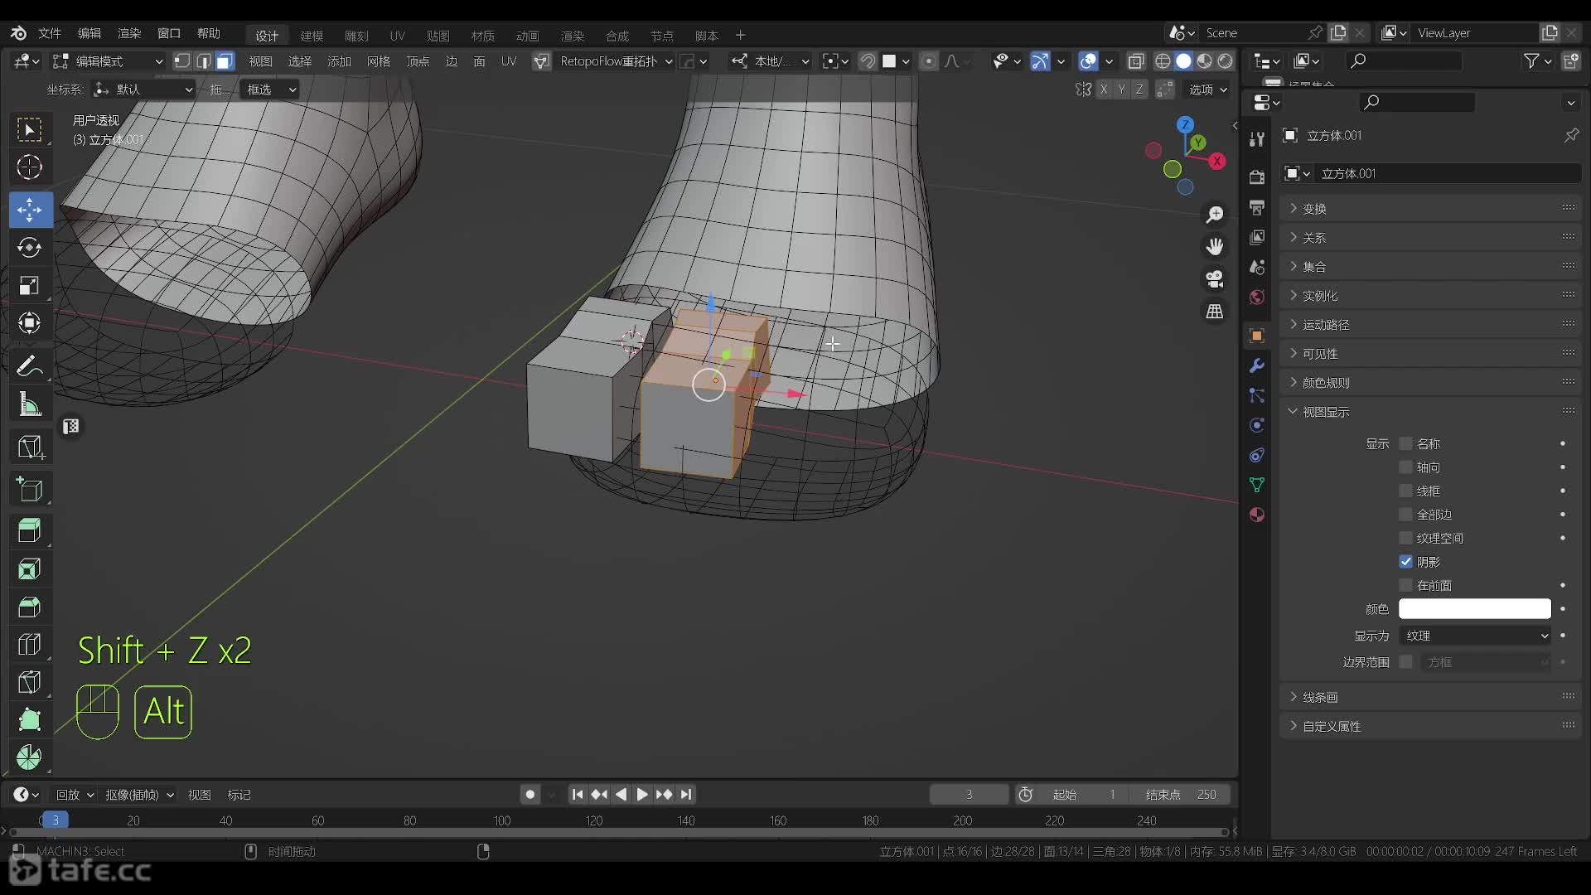Toggle the camera view icon
Screen dimensions: 1591x895
(x=1215, y=279)
